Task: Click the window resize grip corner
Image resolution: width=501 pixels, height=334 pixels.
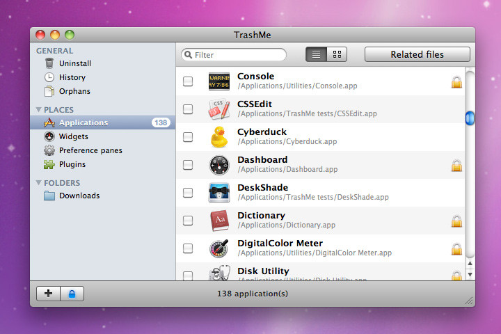Action: (469, 301)
